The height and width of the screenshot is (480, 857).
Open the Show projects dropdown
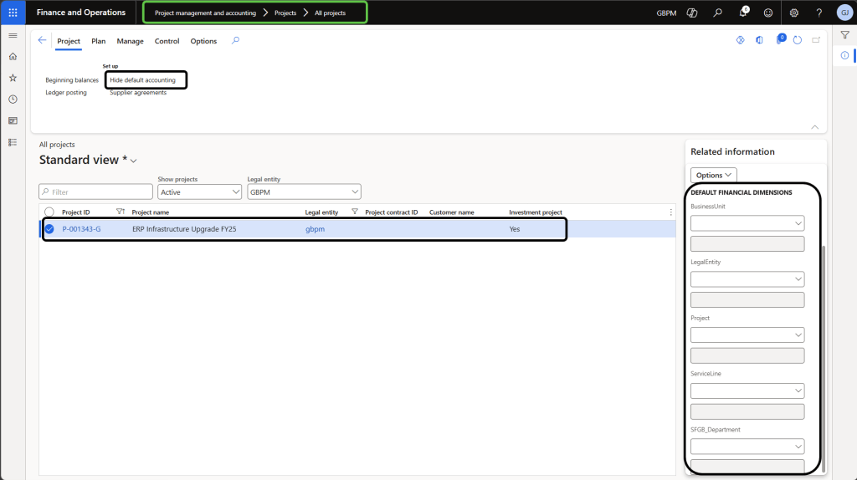199,192
